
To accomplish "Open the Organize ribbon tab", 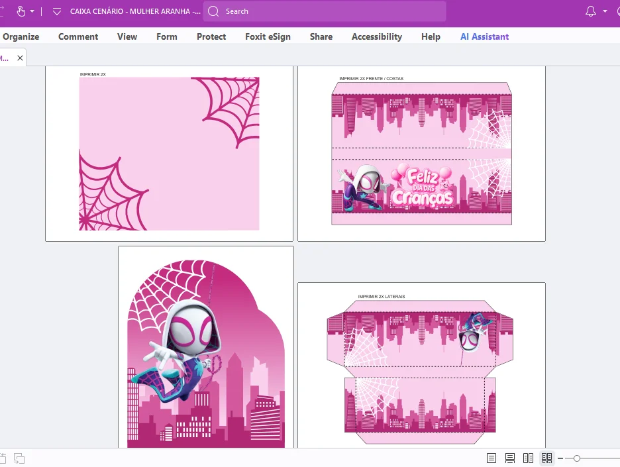I will tap(21, 37).
